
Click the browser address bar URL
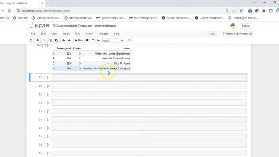tap(46, 11)
